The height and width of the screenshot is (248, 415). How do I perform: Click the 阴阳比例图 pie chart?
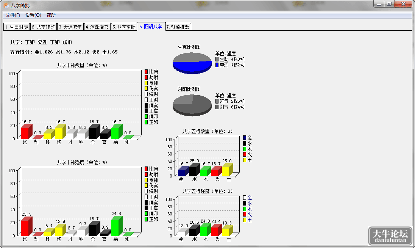pos(192,105)
